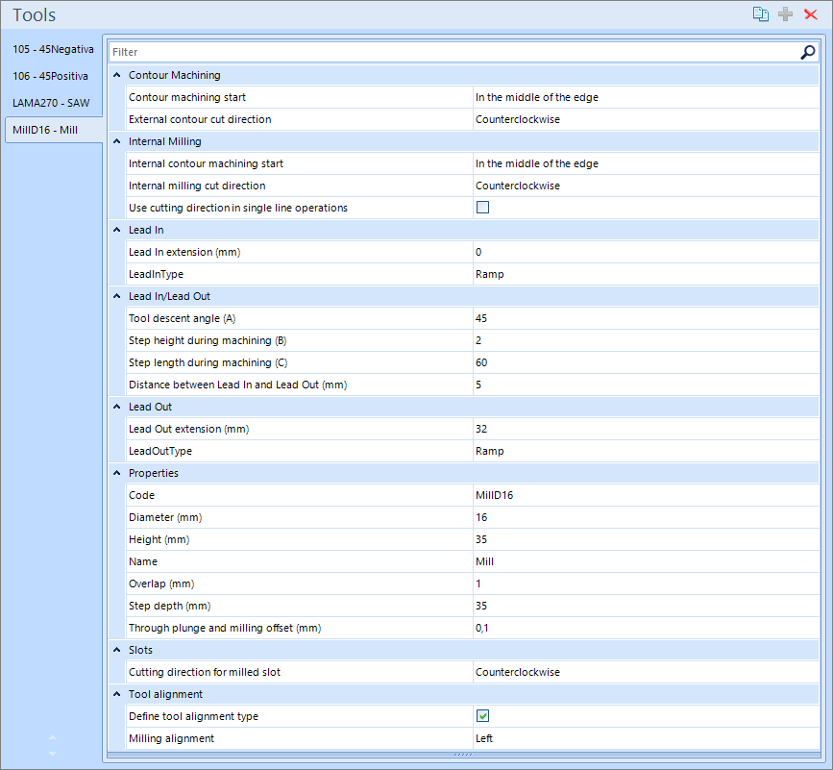Open the Internal milling cut direction value
The width and height of the screenshot is (833, 770).
[x=646, y=186]
